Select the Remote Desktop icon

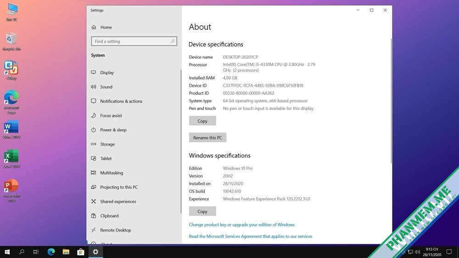[94, 230]
